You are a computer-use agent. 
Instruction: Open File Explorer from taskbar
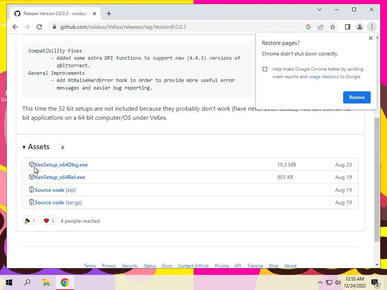(x=46, y=282)
